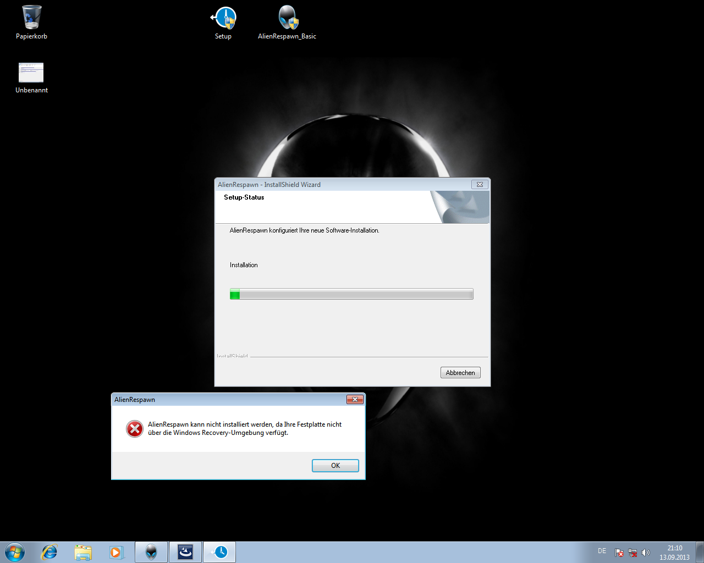Viewport: 704px width, 563px height.
Task: Click the Setup-Status heading
Action: pyautogui.click(x=244, y=197)
